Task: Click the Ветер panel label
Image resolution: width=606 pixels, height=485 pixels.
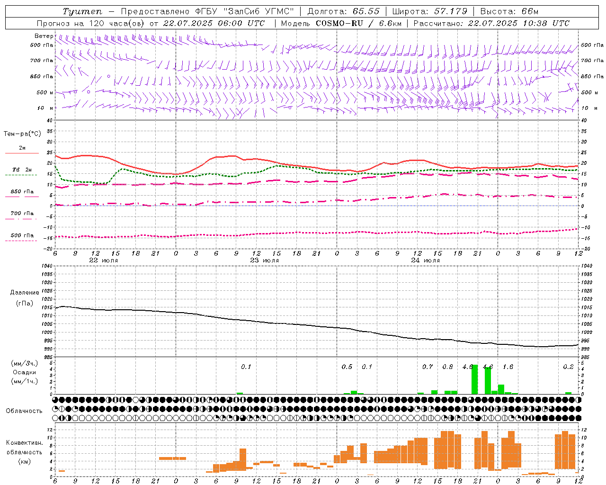Action: [x=44, y=36]
